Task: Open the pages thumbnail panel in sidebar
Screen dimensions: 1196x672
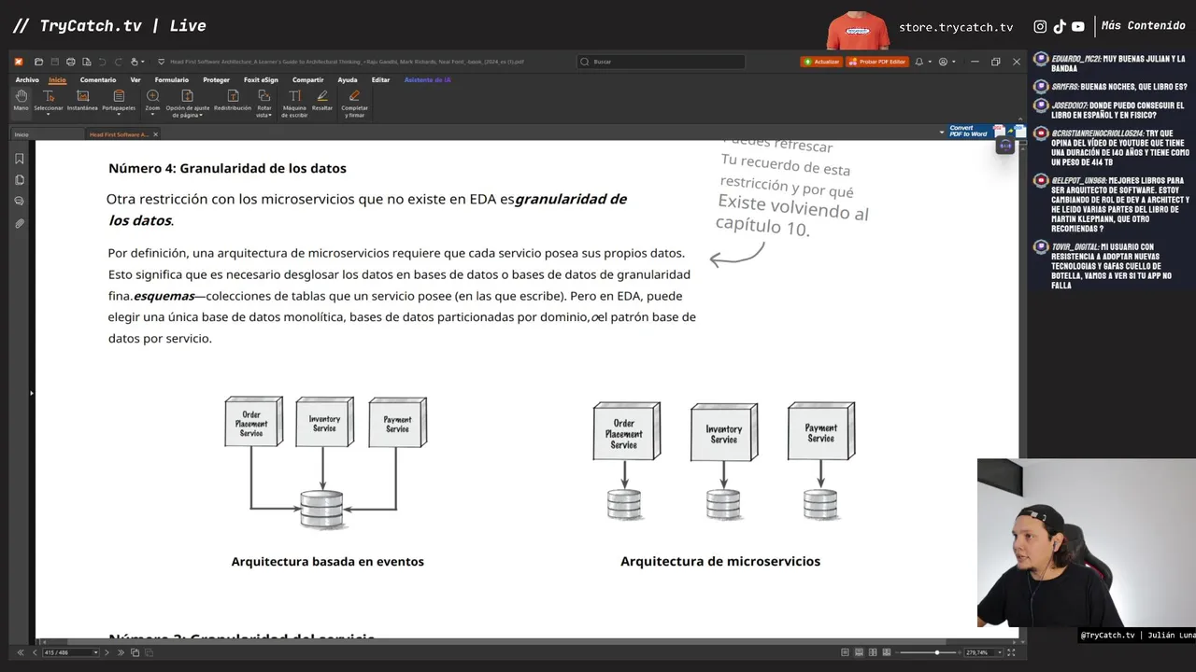Action: [x=19, y=180]
